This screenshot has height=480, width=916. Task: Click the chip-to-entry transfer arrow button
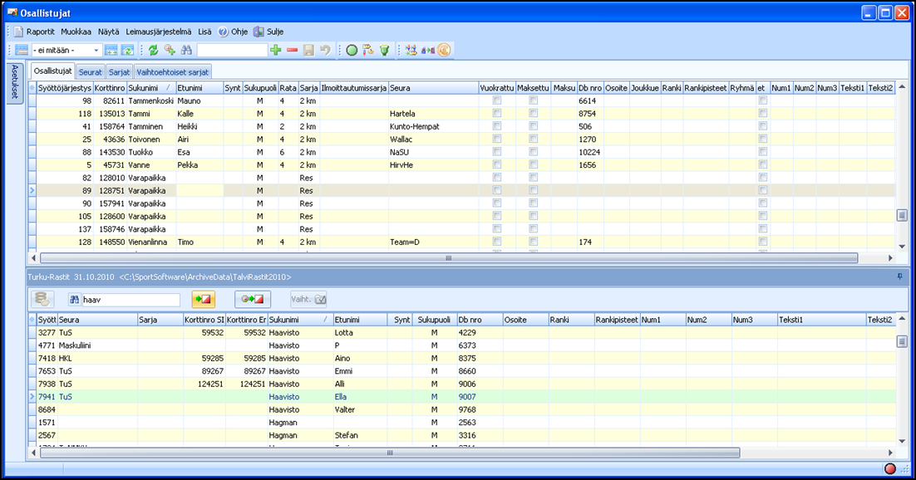253,299
